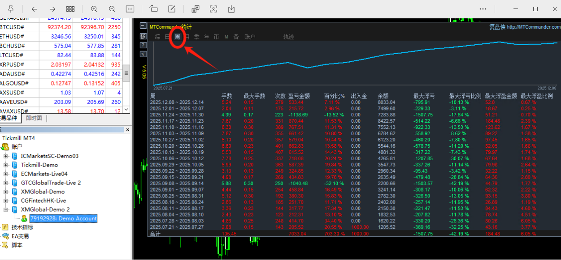Expand the GTCGlobalTrade-Live 2 node
The width and height of the screenshot is (561, 260).
6,183
